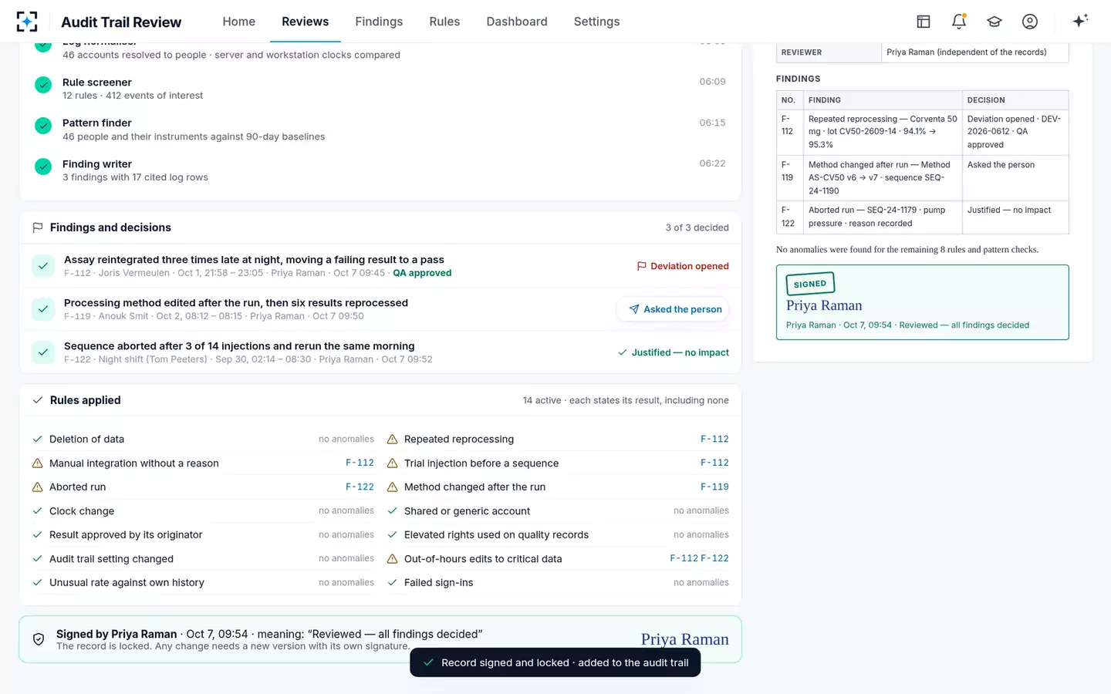Open the layout panel icon in the header
1111x694 pixels.
(924, 22)
